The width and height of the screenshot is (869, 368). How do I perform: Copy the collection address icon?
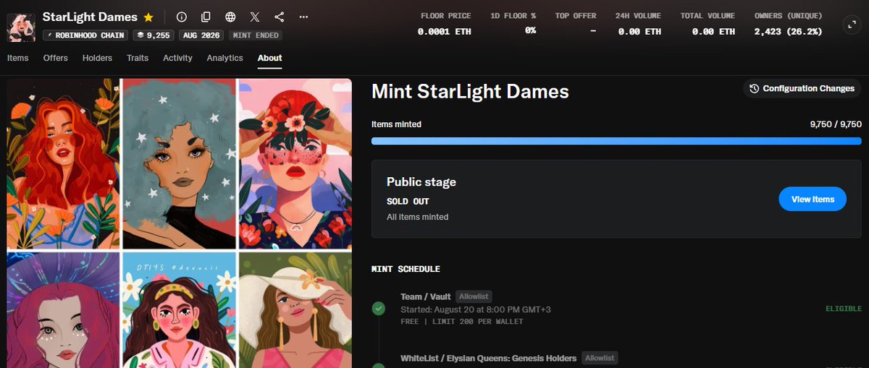coord(206,17)
